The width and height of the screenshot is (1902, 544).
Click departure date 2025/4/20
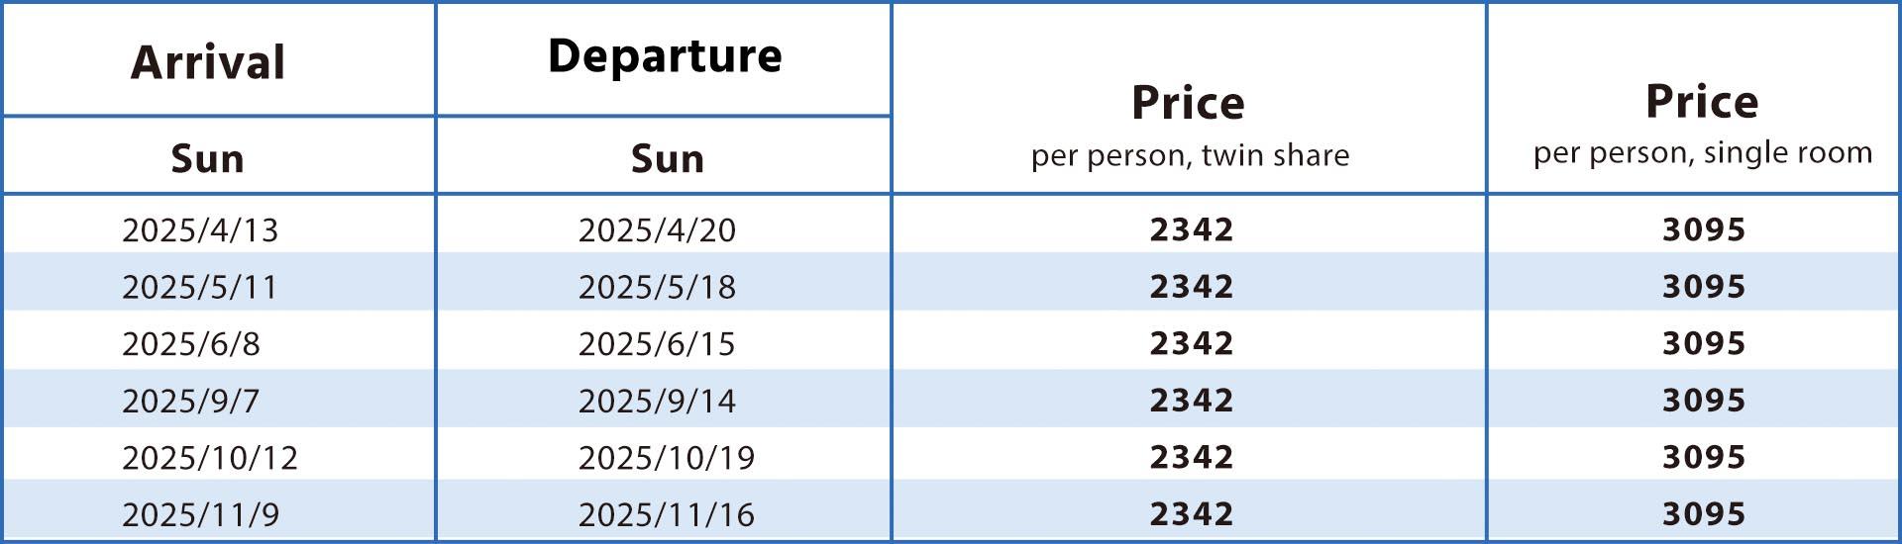coord(657,229)
